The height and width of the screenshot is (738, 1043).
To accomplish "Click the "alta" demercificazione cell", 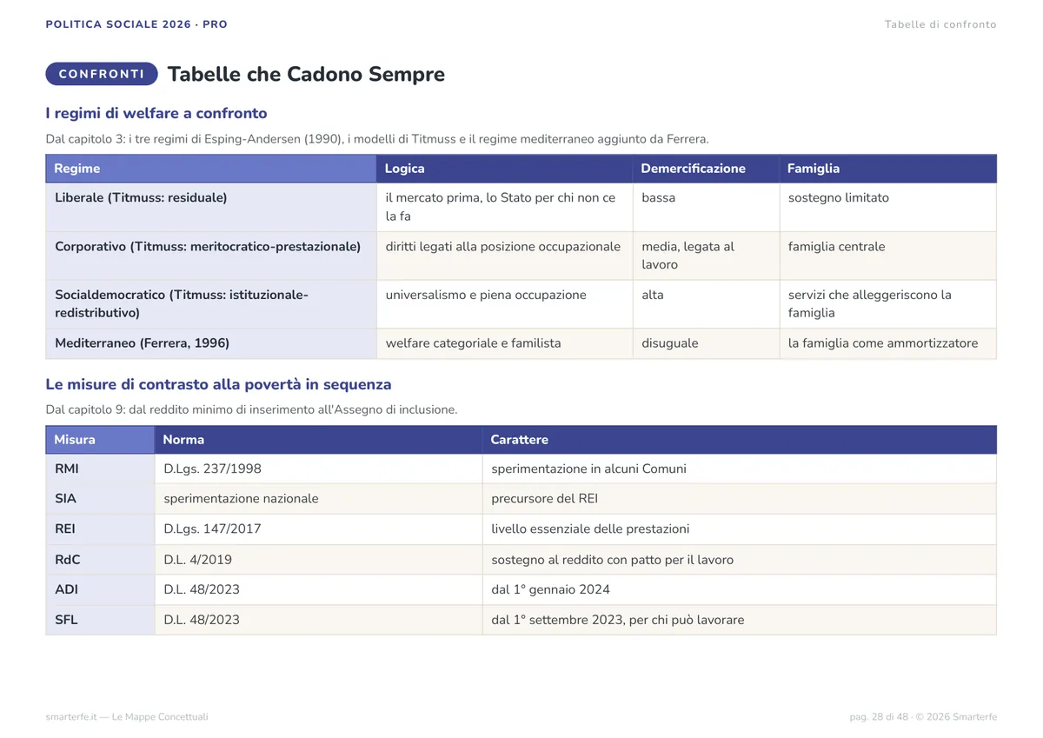I will pyautogui.click(x=706, y=304).
